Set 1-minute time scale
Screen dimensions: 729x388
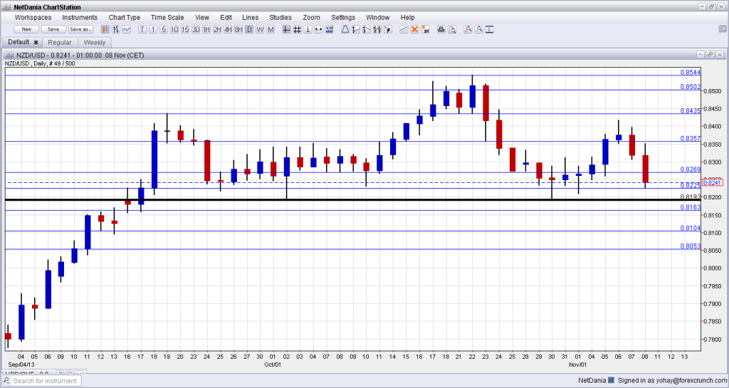[153, 29]
